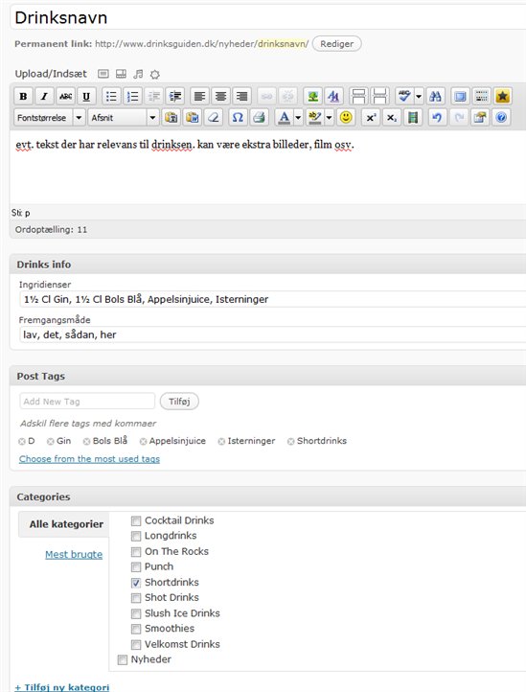The image size is (526, 692).
Task: Insert unordered bullet list
Action: click(111, 96)
